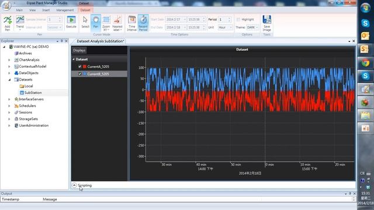Screen dimensions: 374x210
Task: Open the Zoom XY tool
Action: 106,23
